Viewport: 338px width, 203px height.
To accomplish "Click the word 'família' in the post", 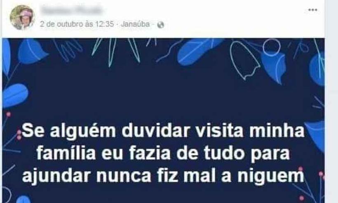I will [66, 153].
